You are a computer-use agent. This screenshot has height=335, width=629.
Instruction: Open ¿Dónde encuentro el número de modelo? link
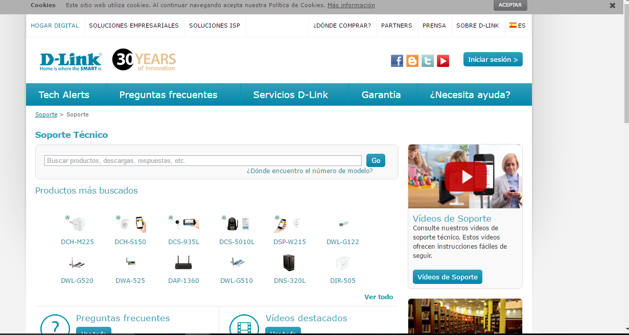310,171
